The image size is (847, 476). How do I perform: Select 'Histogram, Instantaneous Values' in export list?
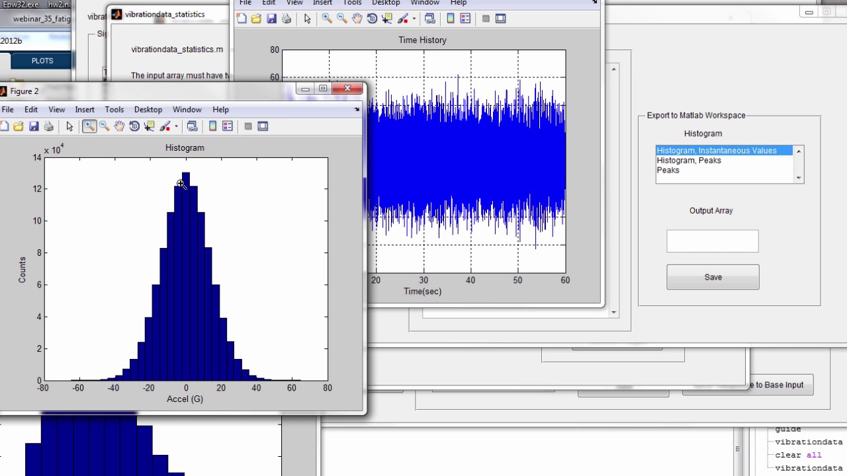(x=725, y=151)
